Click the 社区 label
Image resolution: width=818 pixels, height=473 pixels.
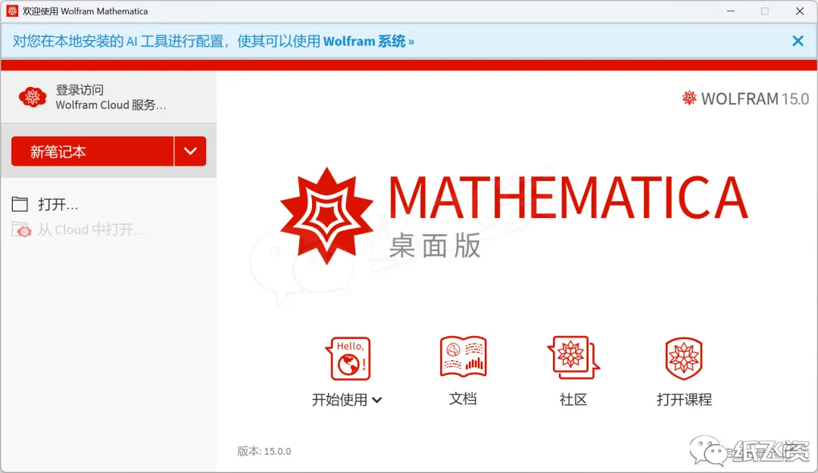click(x=573, y=400)
